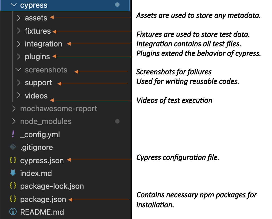Click the braces icon beside package.json

pos(13,199)
